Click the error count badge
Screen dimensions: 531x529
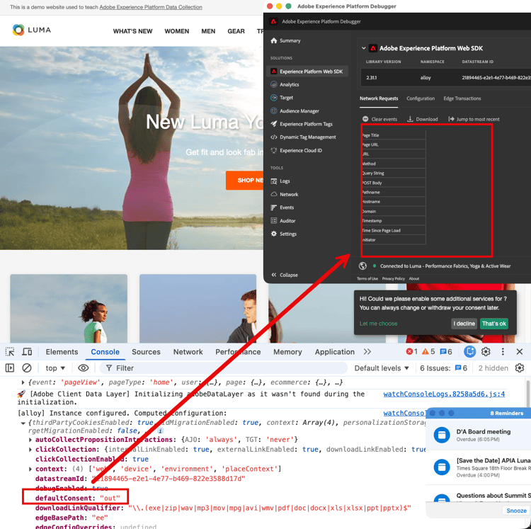pyautogui.click(x=412, y=352)
